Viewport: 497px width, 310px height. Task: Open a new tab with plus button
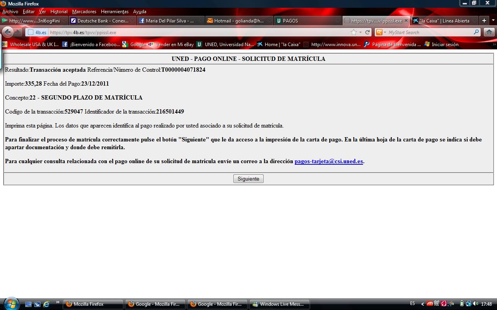click(x=484, y=21)
